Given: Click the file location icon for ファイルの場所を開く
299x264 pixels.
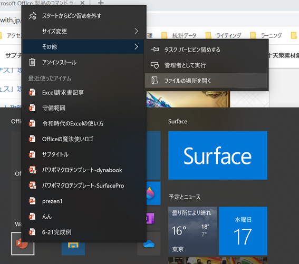Looking at the screenshot, I should [x=155, y=81].
